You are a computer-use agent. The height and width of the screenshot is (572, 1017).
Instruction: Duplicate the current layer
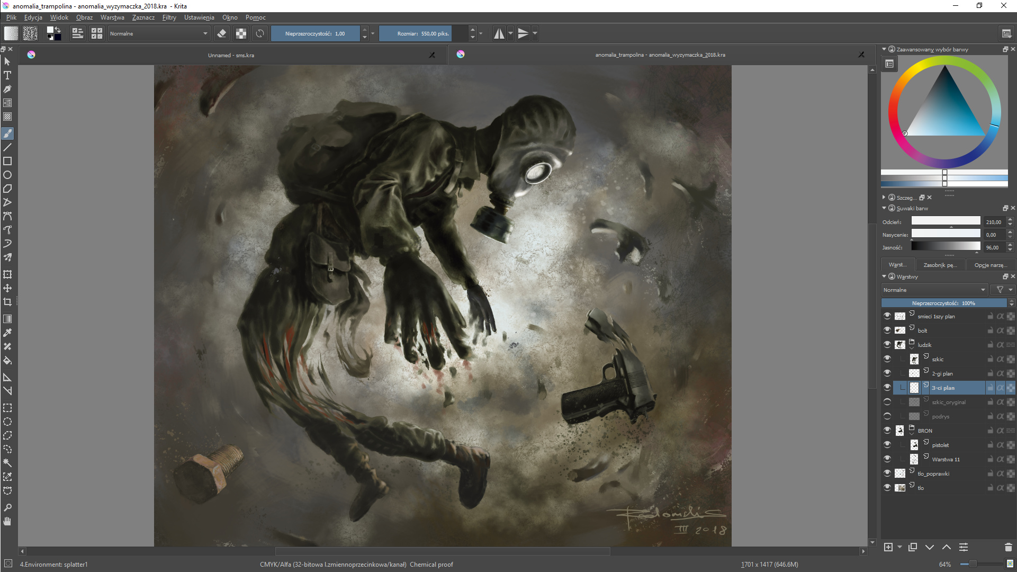coord(913,547)
